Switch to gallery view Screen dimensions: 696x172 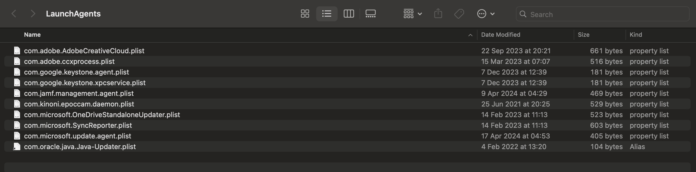pos(370,14)
